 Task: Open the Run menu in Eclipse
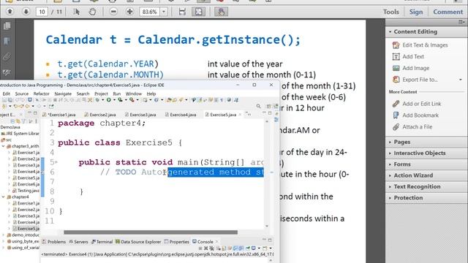point(117,94)
